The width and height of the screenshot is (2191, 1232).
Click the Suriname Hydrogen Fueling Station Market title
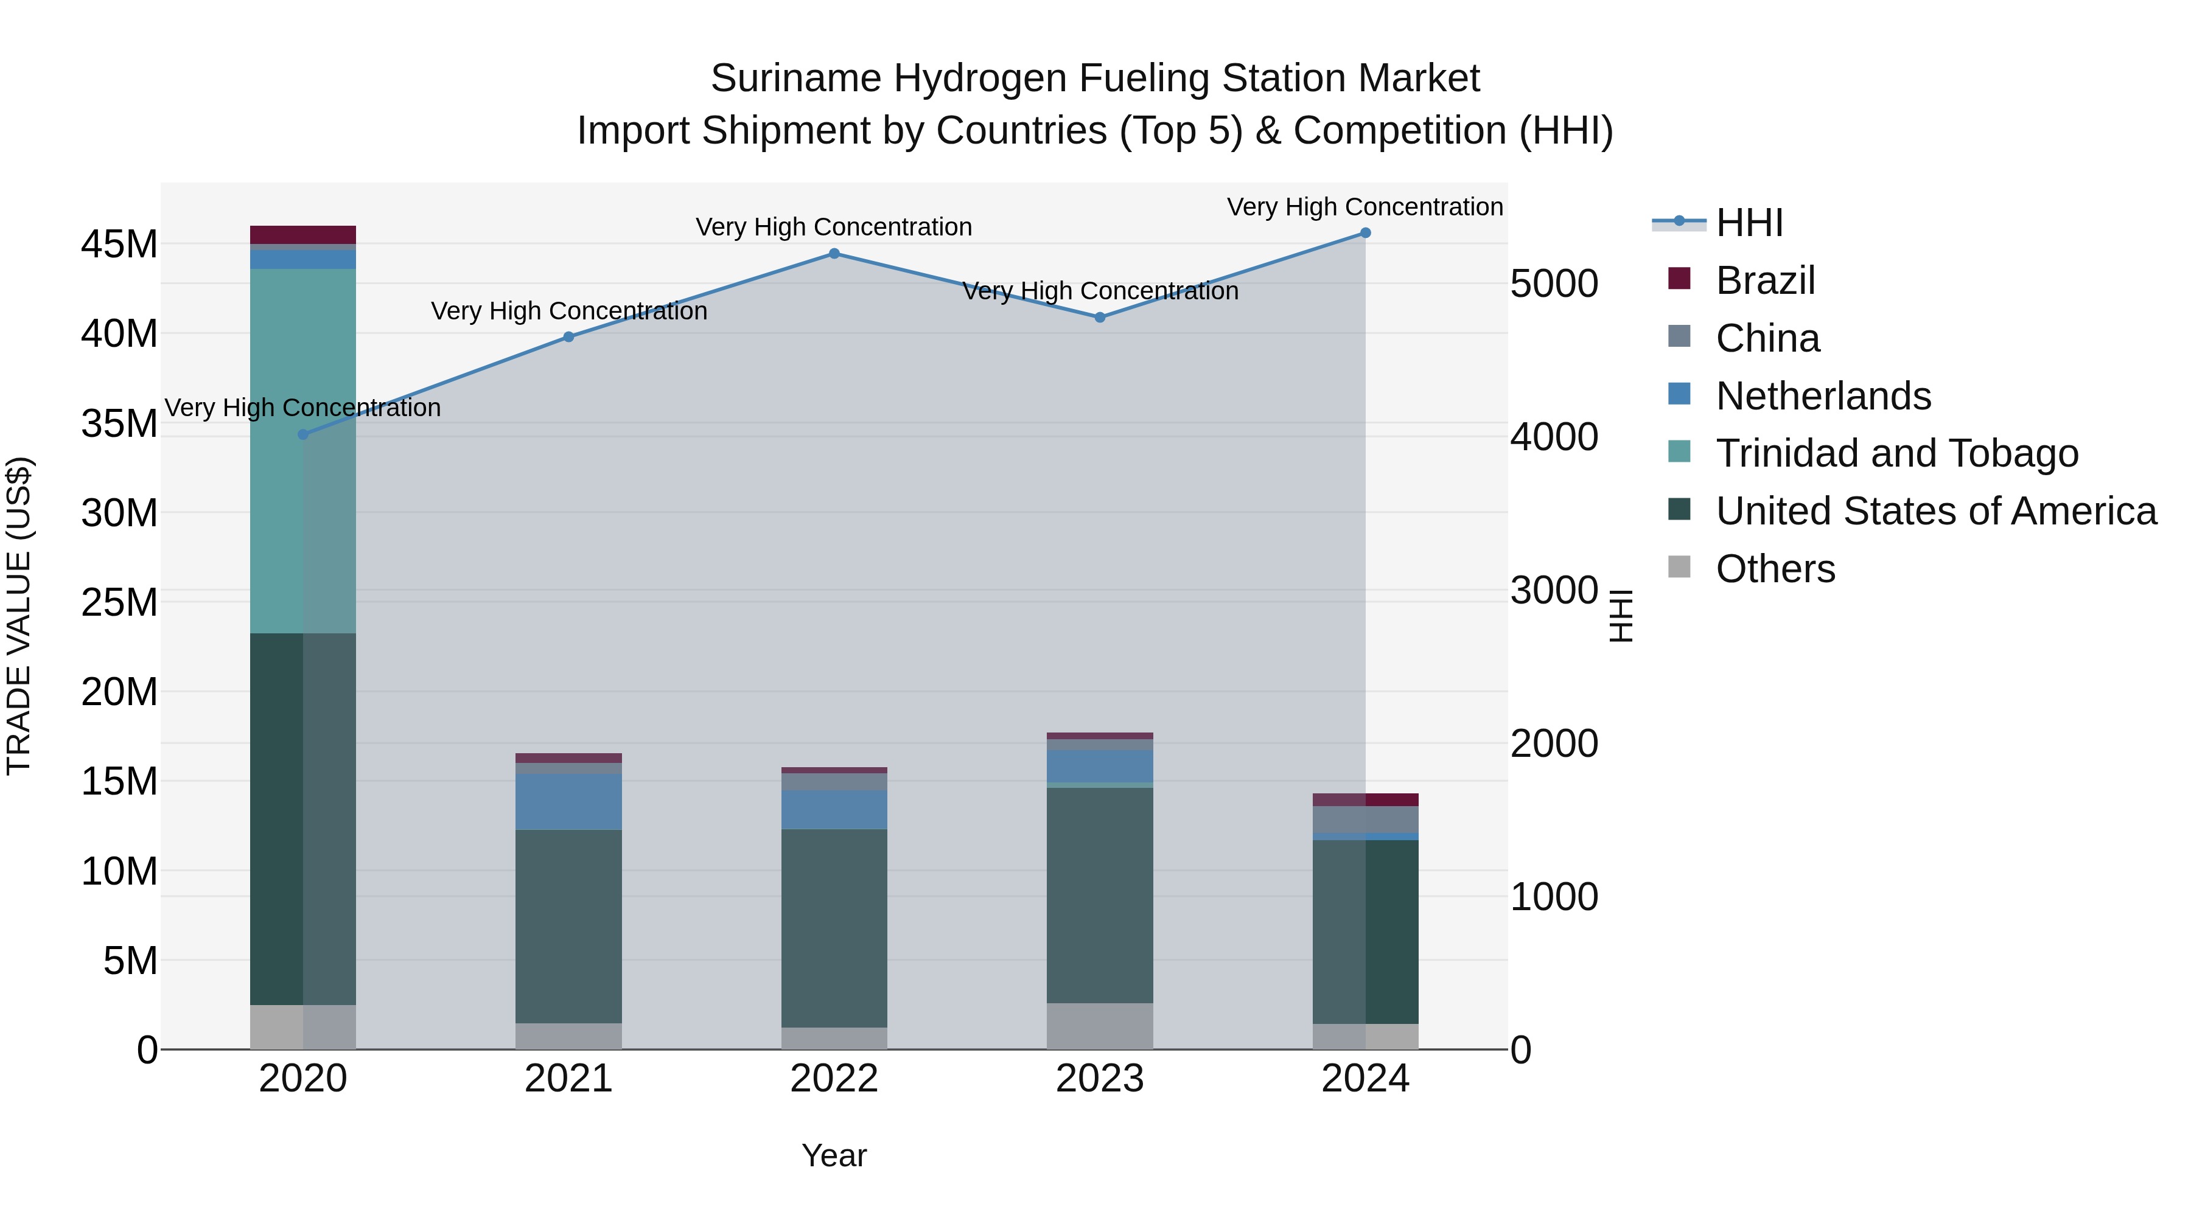coord(1095,78)
